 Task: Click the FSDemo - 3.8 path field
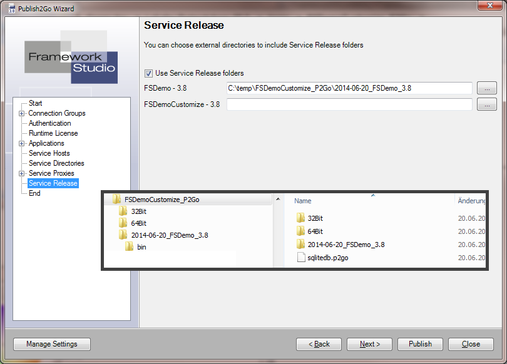349,88
